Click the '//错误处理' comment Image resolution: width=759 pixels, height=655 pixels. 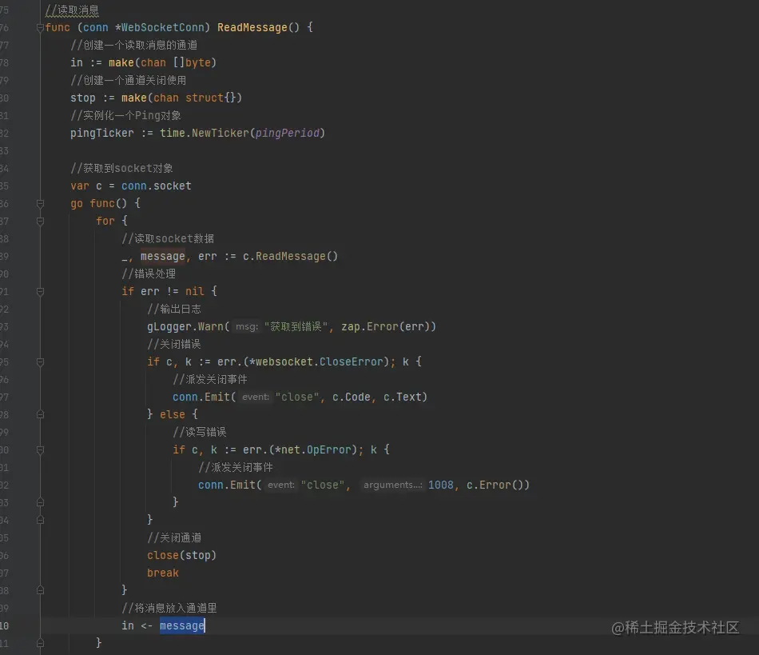pos(149,274)
